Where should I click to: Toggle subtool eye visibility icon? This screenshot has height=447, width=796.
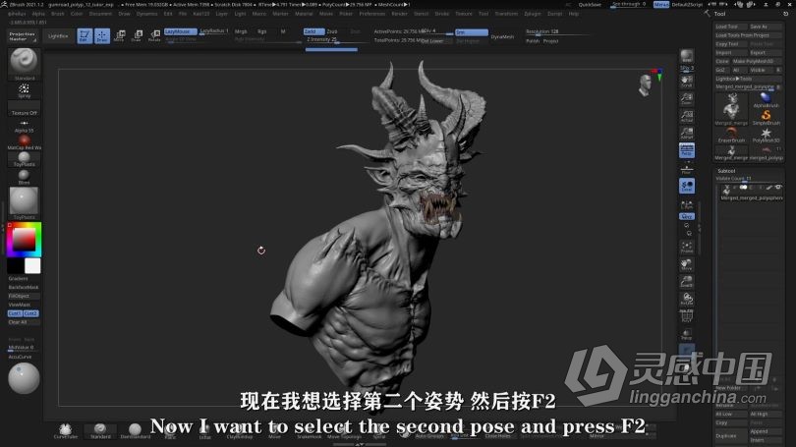777,188
